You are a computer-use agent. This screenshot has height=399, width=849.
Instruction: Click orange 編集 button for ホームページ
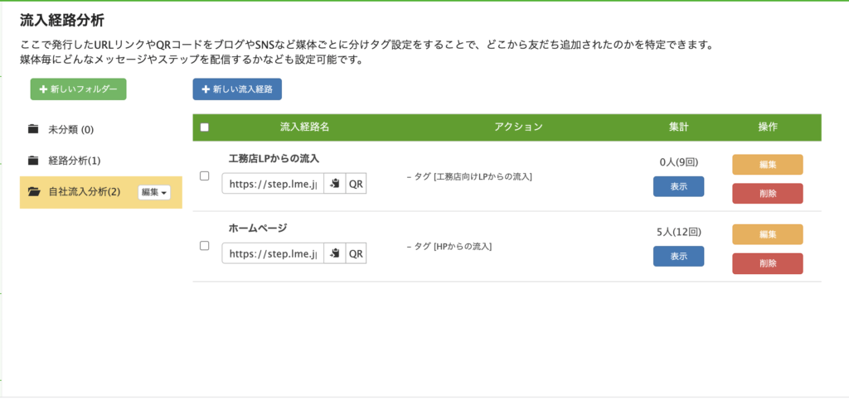(767, 234)
